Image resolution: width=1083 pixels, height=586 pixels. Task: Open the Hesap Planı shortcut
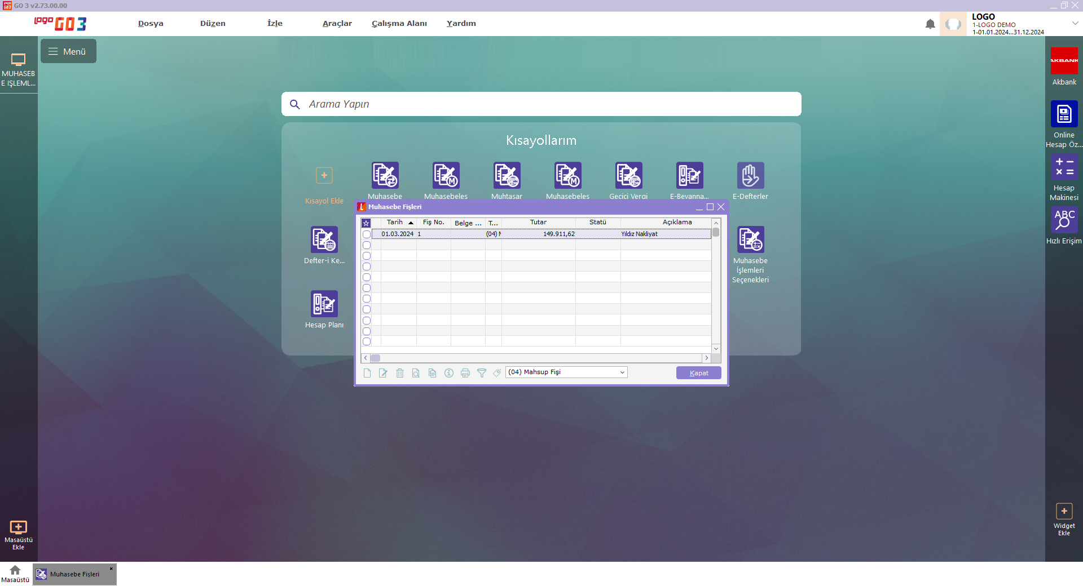pyautogui.click(x=324, y=304)
